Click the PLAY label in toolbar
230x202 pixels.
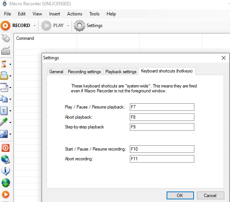click(59, 26)
